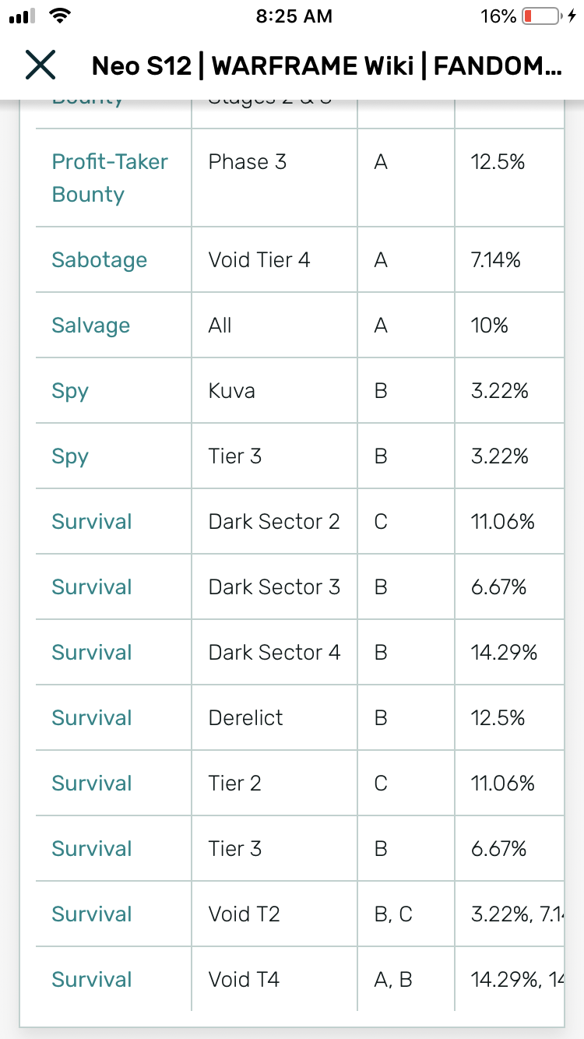Image resolution: width=584 pixels, height=1039 pixels.
Task: Tap the Void Tier 4 table cell
Action: [x=259, y=260]
